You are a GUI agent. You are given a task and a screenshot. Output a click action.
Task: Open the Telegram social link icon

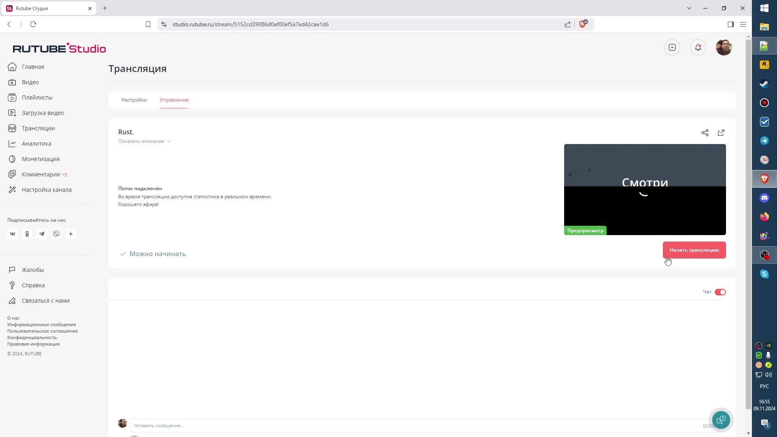tap(42, 234)
